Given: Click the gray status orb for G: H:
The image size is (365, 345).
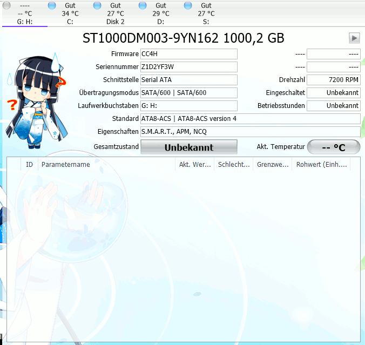Looking at the screenshot, I should pos(6,5).
